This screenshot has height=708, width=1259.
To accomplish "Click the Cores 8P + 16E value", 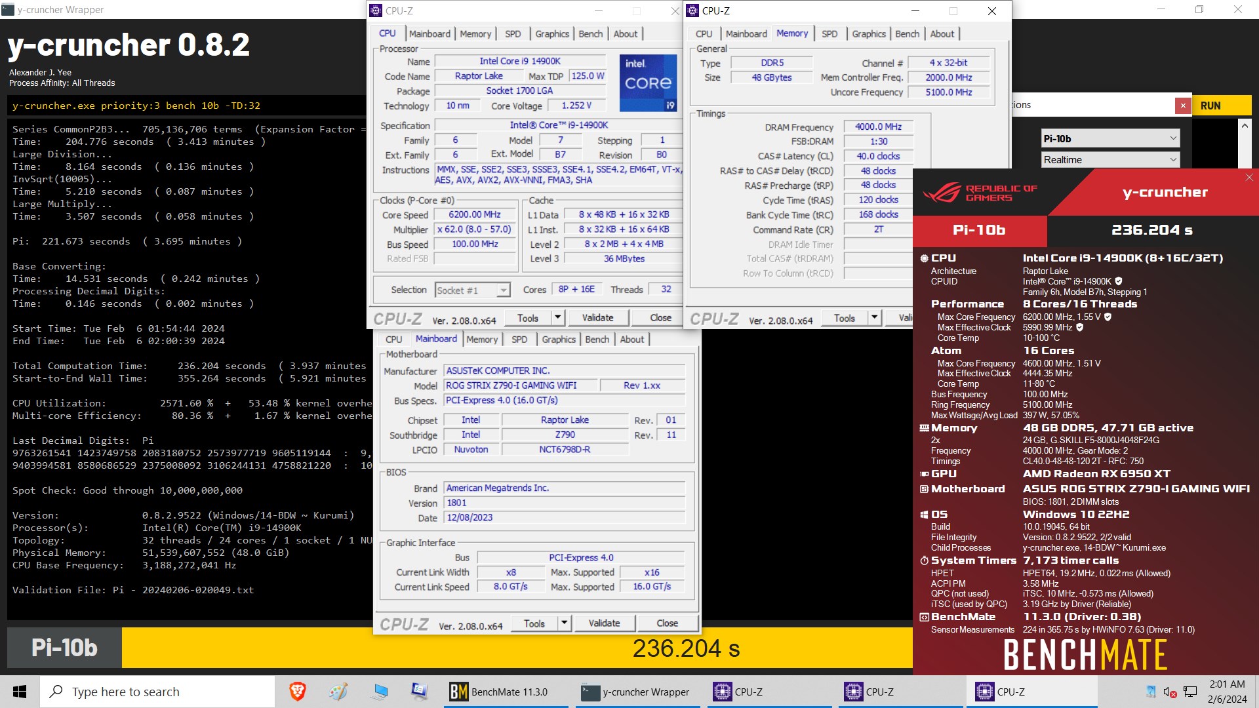I will (x=576, y=289).
